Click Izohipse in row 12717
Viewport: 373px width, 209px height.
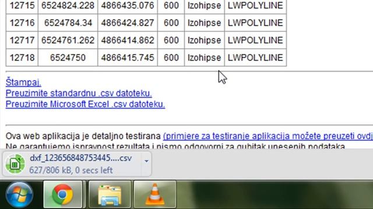204,40
